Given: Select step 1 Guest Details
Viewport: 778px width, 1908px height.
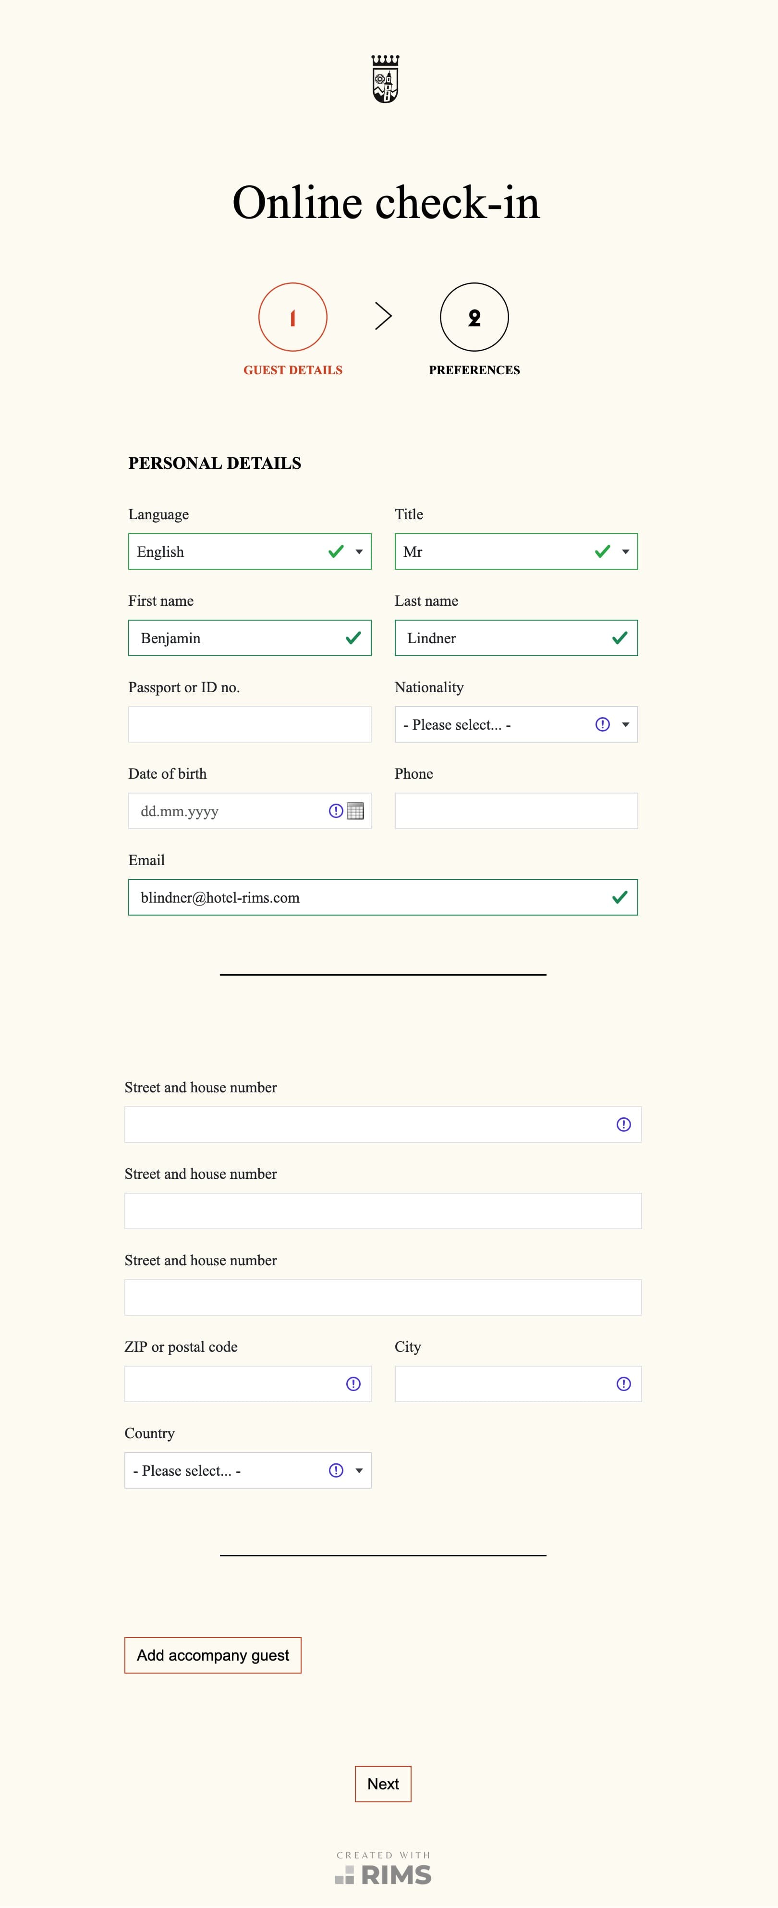Looking at the screenshot, I should point(292,317).
